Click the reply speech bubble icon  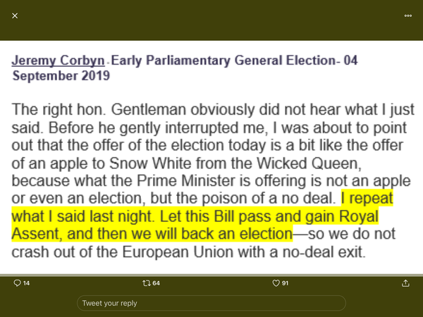tap(17, 283)
